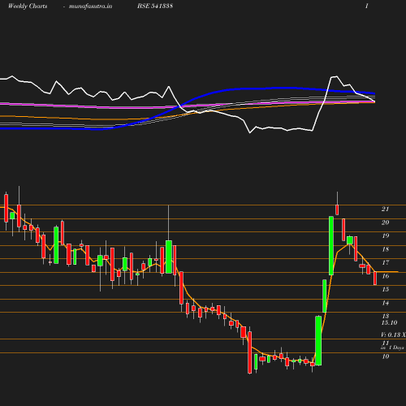Click the price axis label "19"
Viewport: 406px width, 406px height.
click(386, 235)
